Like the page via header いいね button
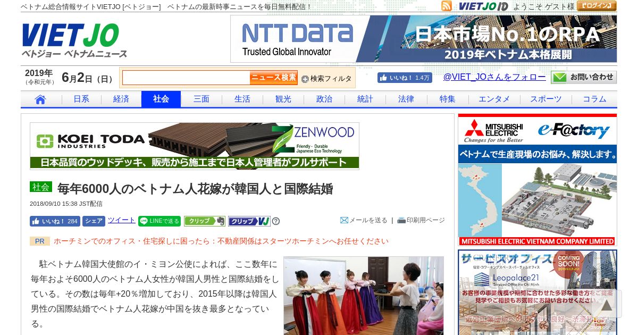 (x=405, y=78)
